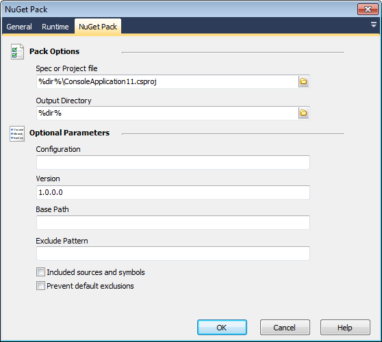The image size is (382, 342).
Task: Confirm settings with the OK button
Action: point(222,328)
